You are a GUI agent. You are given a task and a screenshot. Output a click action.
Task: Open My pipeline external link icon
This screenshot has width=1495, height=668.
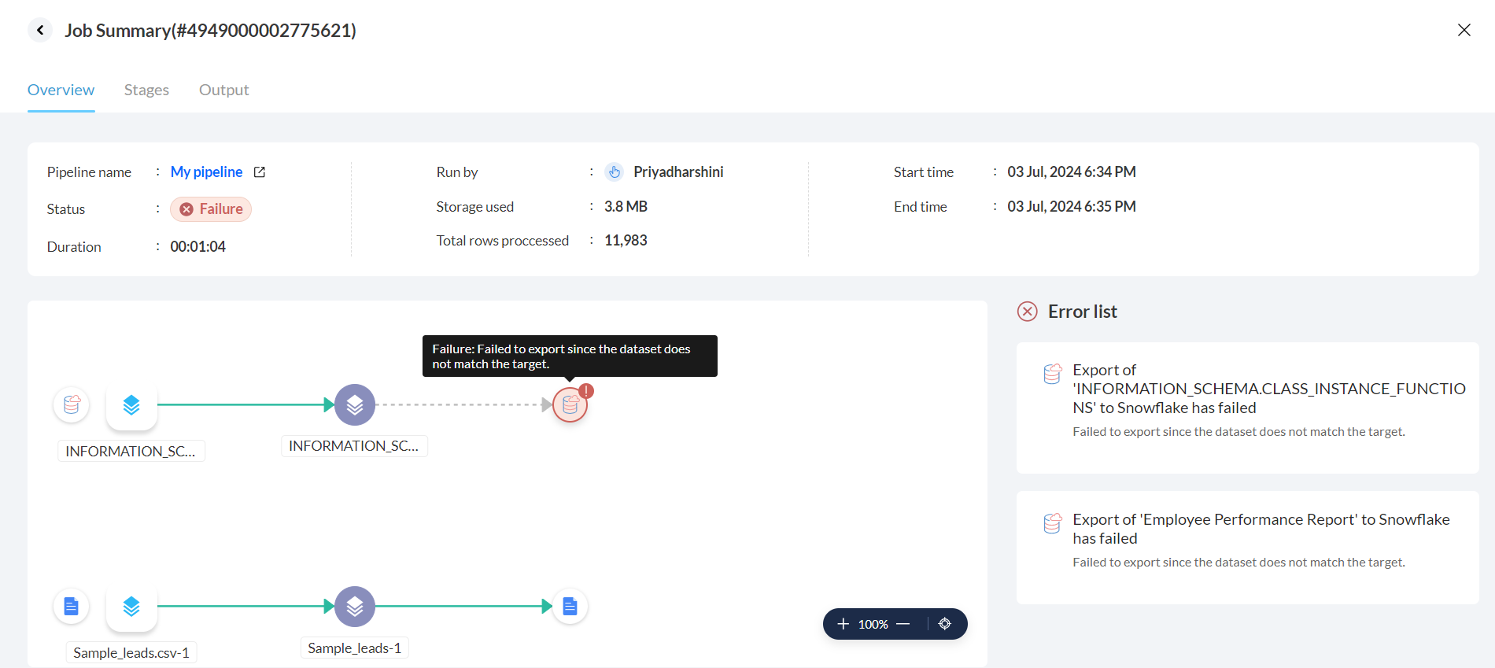(260, 172)
